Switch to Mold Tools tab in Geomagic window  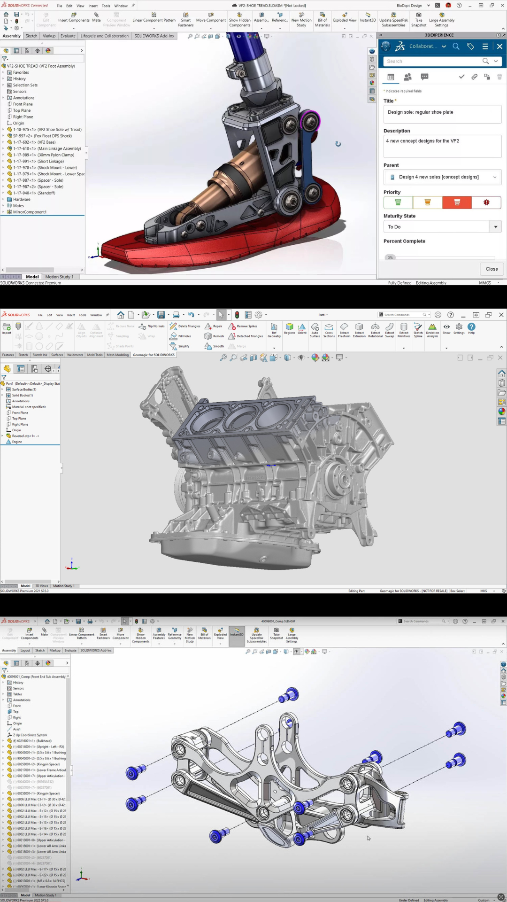click(x=95, y=355)
